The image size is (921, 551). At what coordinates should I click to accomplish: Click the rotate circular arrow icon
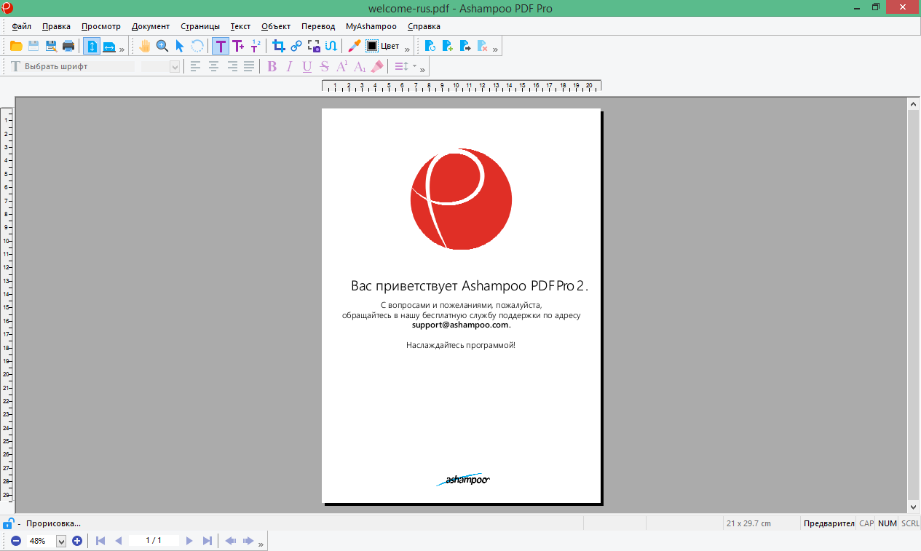197,46
